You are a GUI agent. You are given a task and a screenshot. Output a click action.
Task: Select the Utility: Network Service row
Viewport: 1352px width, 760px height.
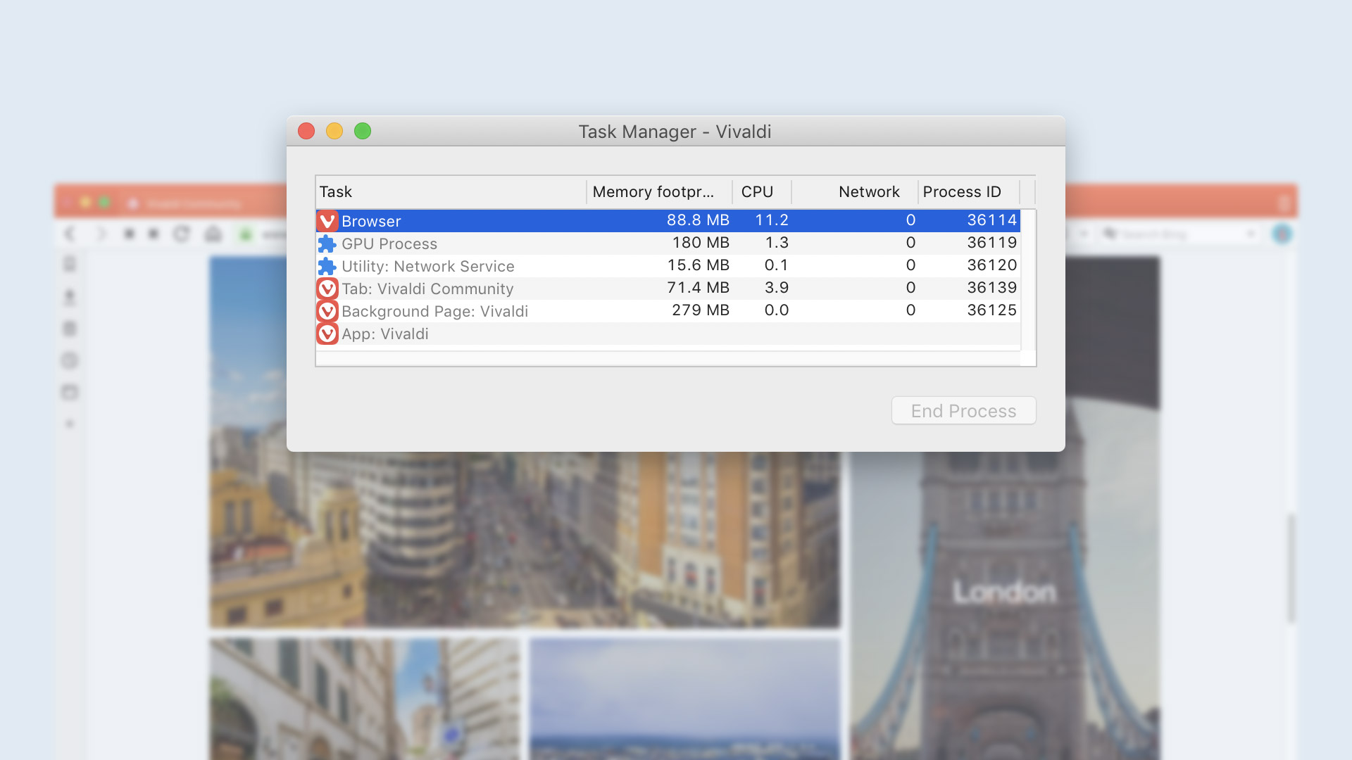coord(668,266)
